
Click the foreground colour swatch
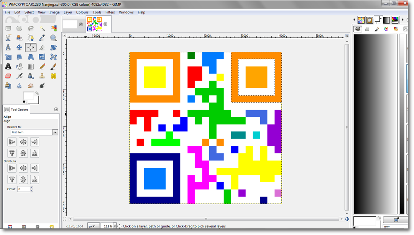pos(28,96)
